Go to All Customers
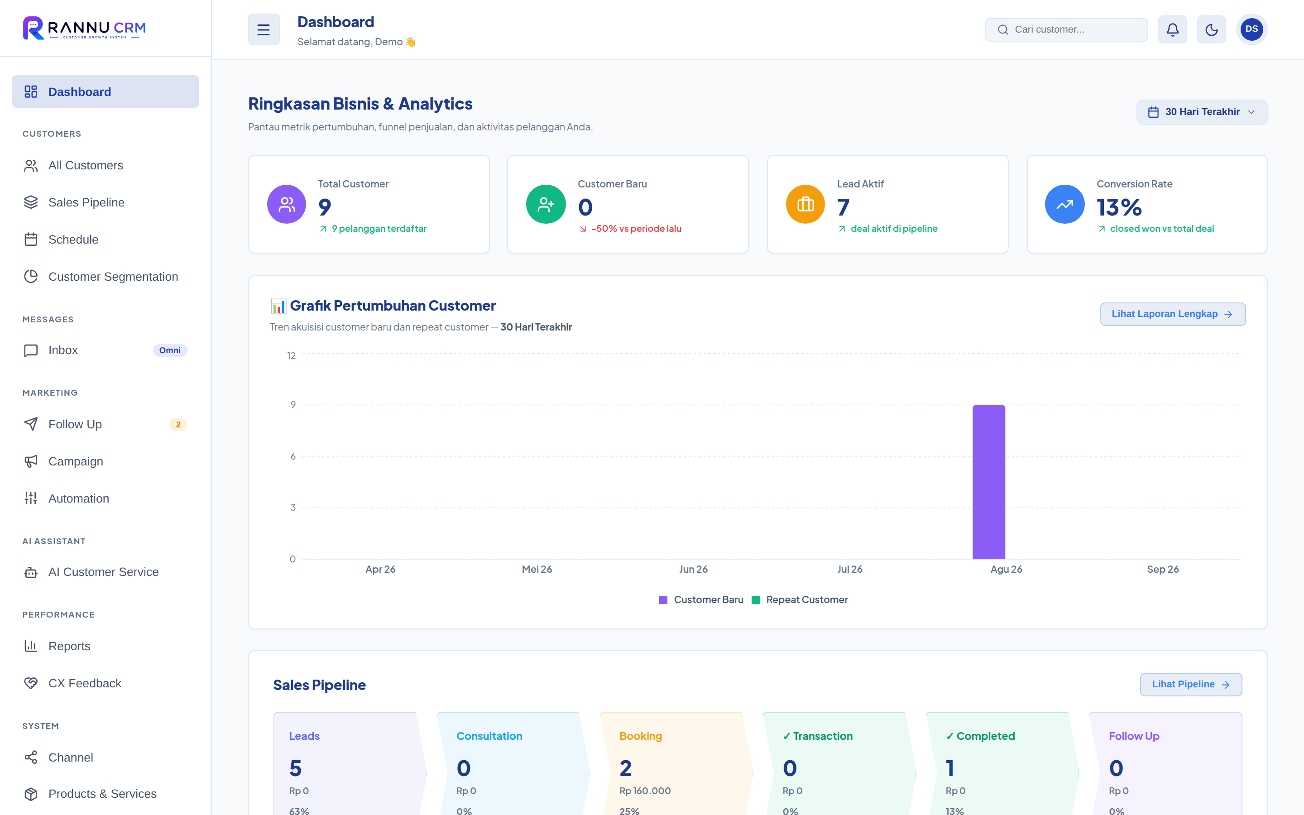Viewport: 1304px width, 815px height. coord(105,165)
